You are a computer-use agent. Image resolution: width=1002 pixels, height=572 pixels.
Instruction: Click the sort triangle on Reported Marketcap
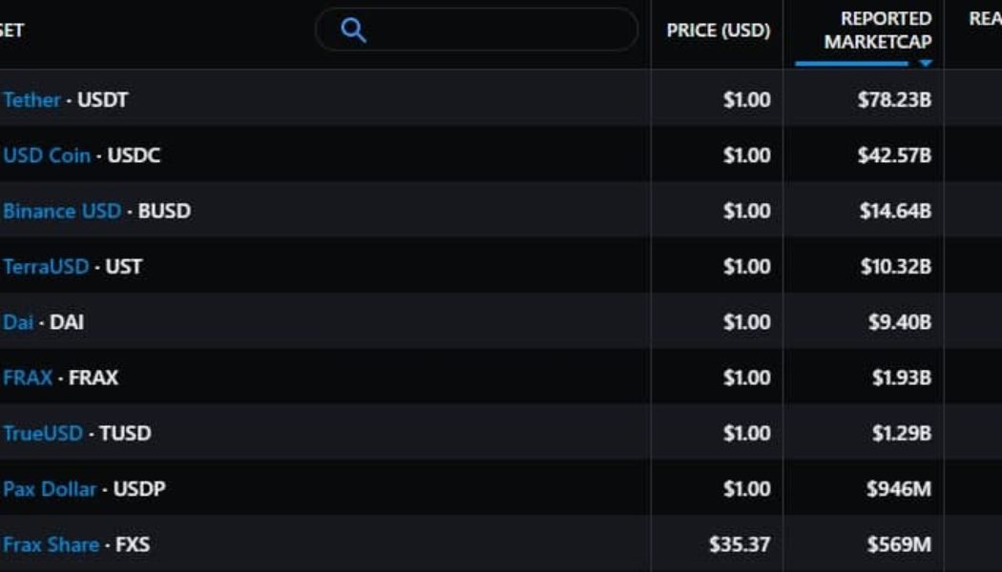click(924, 61)
